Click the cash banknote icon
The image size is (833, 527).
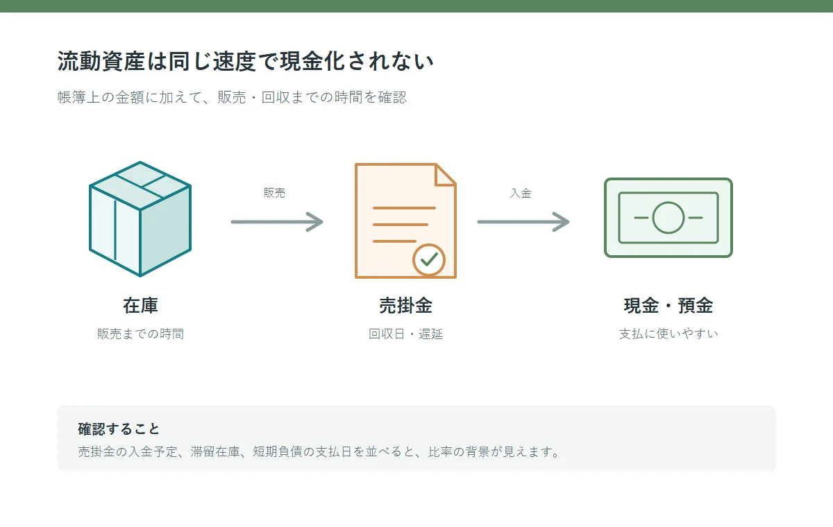click(668, 218)
